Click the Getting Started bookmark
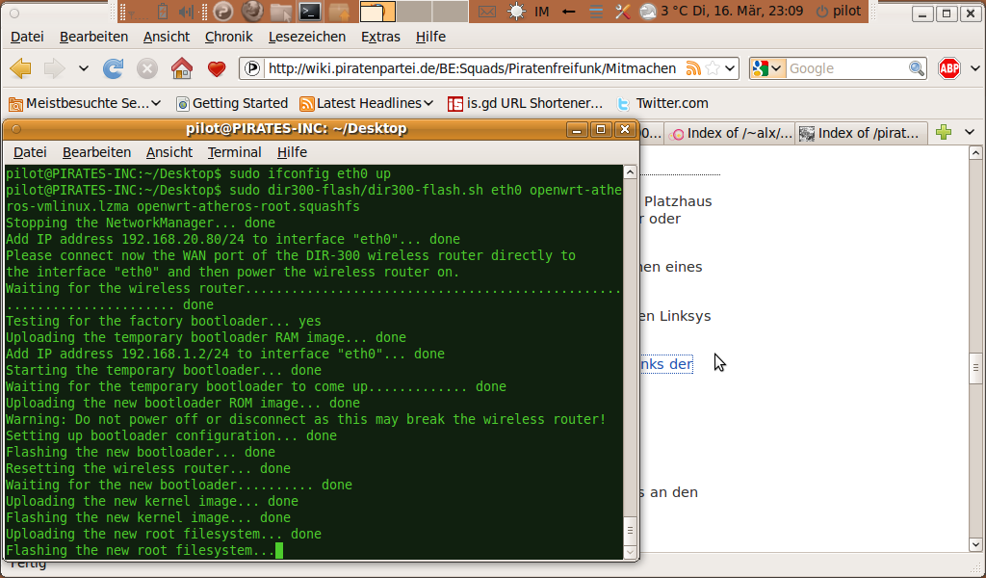The width and height of the screenshot is (986, 578). click(x=231, y=103)
